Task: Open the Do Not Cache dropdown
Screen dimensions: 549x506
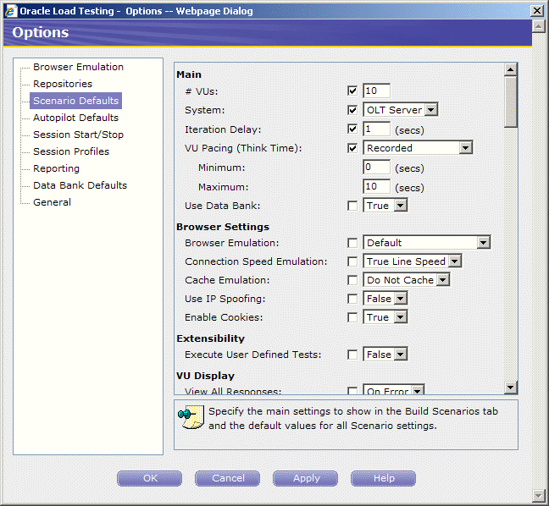Action: coord(407,280)
